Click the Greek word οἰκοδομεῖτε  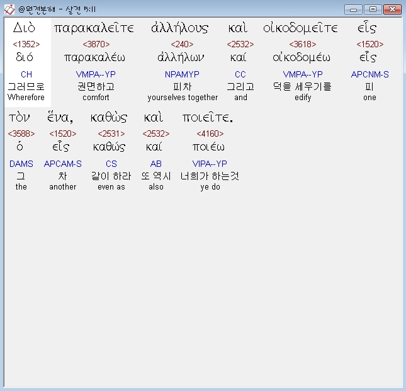[300, 28]
